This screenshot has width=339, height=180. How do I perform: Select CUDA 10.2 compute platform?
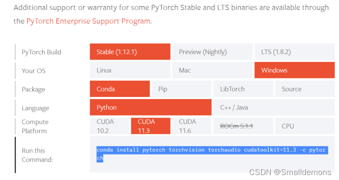click(109, 126)
